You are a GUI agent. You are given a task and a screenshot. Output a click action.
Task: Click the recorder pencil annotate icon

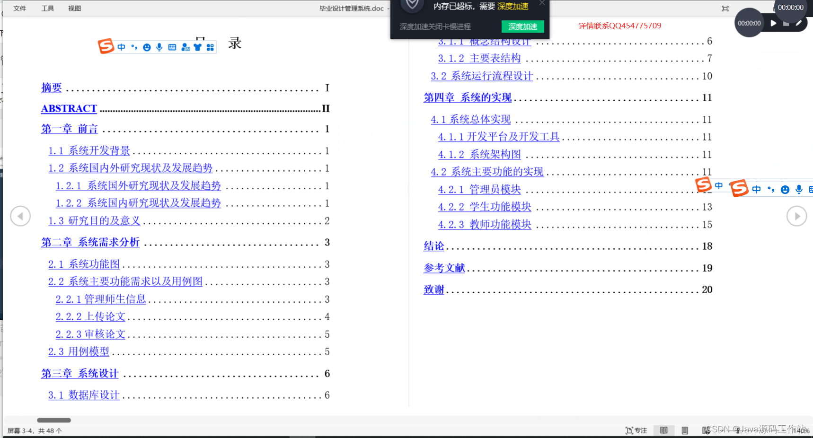tap(799, 23)
